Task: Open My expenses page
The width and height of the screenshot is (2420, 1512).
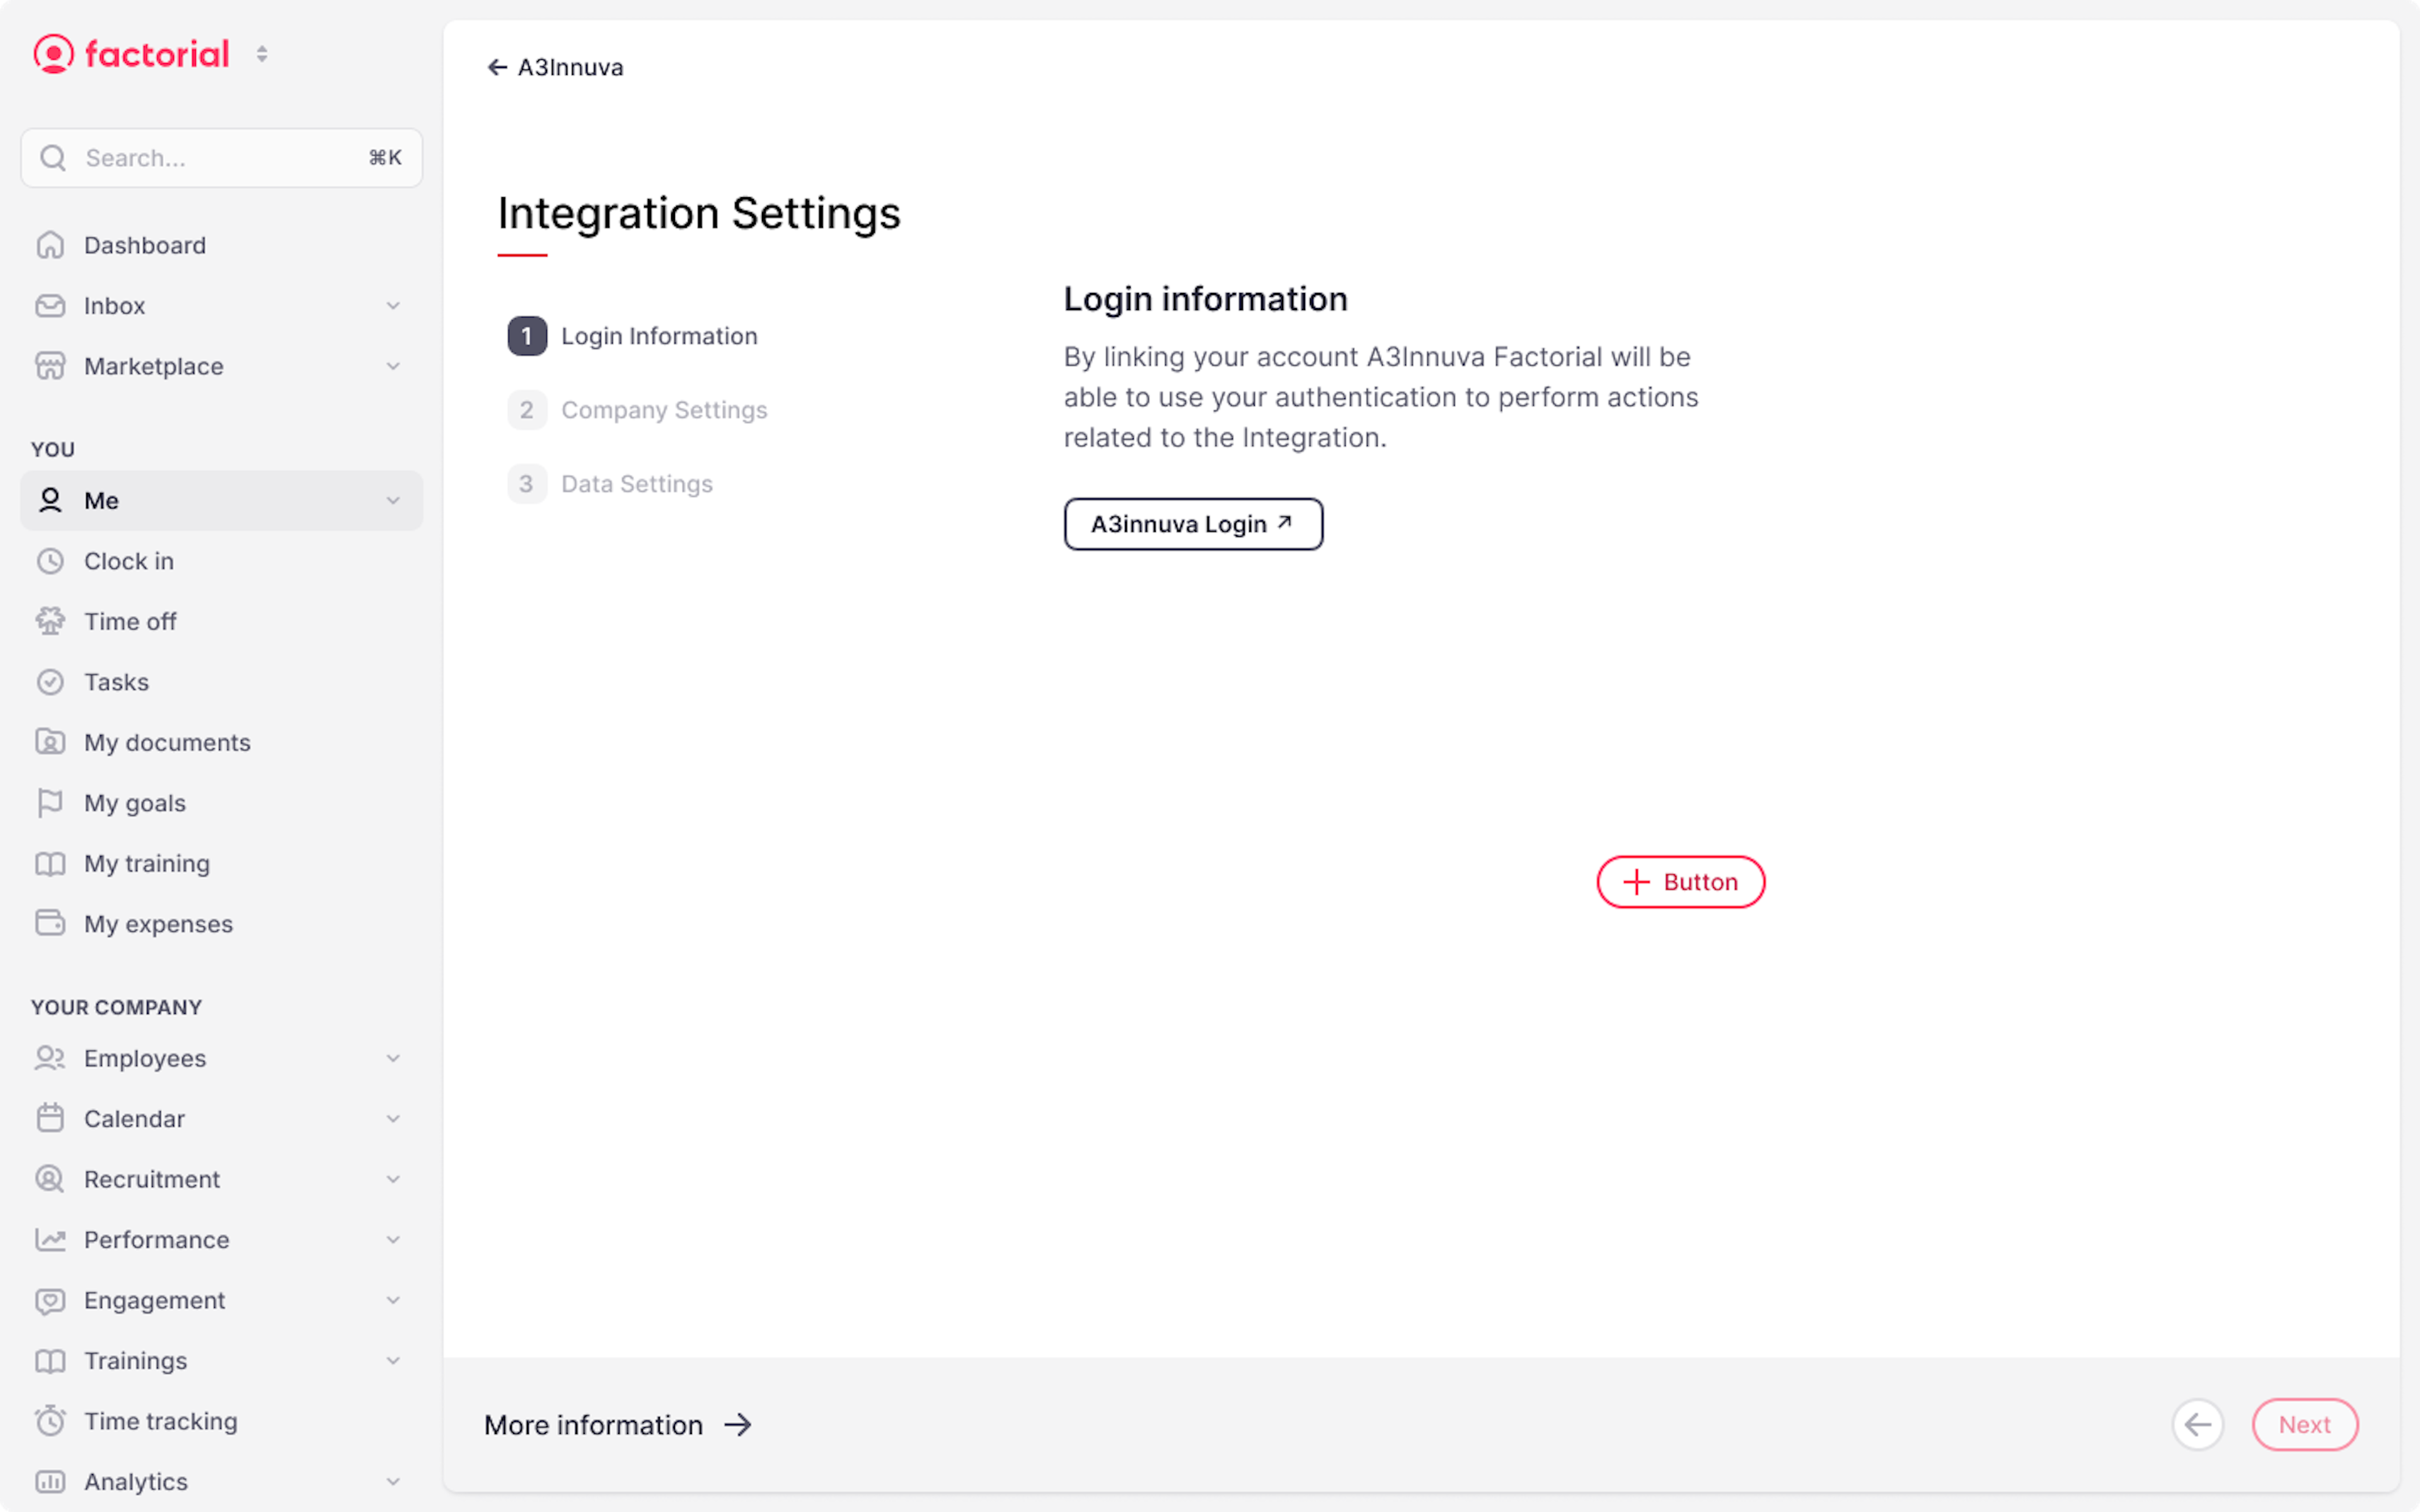Action: pyautogui.click(x=221, y=924)
